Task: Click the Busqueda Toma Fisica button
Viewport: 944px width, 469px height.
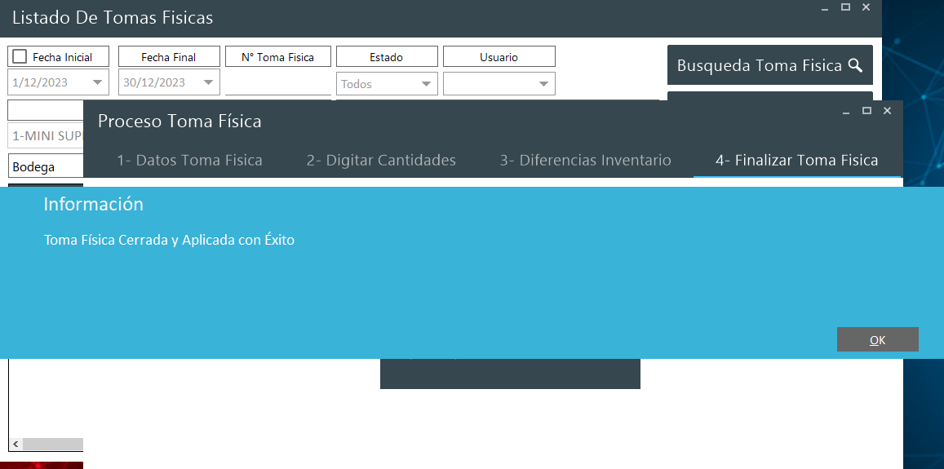Action: [x=769, y=65]
